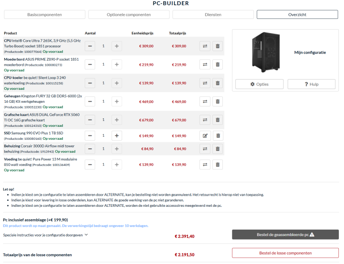Click Bestel de geassembleerde pc button

pos(285,235)
